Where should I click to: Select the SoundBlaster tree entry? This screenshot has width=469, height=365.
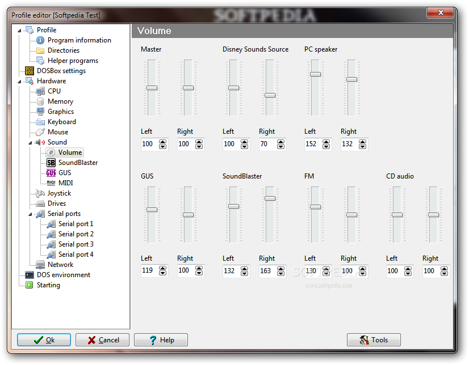click(x=78, y=163)
